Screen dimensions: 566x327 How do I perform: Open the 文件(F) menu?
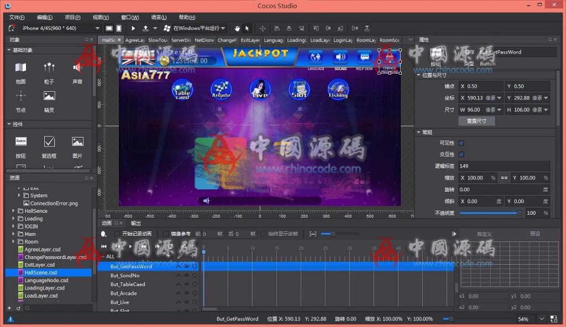click(17, 17)
